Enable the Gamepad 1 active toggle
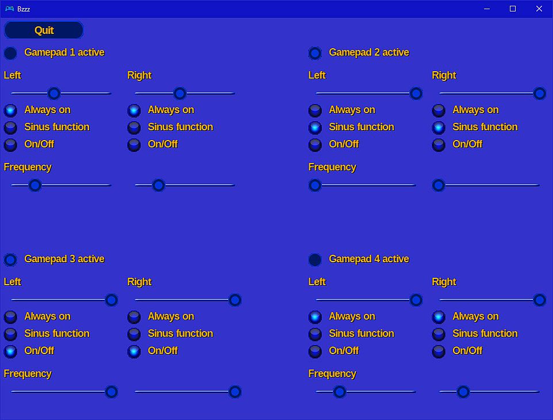 [x=10, y=53]
